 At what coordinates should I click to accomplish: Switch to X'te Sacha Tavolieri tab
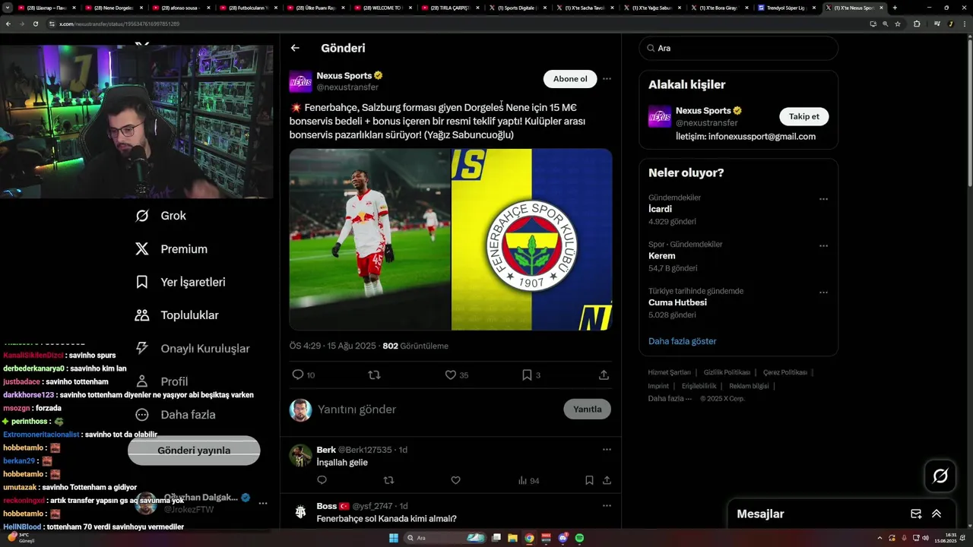(584, 8)
